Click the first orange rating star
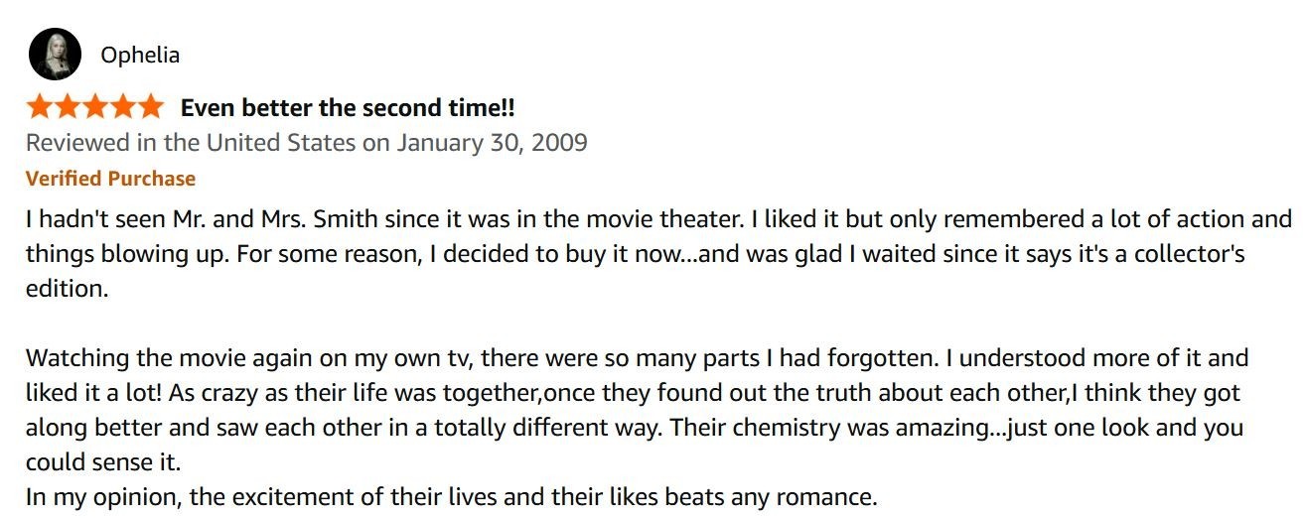Viewport: 1306px width, 518px height. click(x=40, y=106)
